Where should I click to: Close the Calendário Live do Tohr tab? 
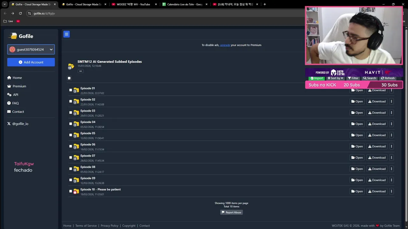click(207, 4)
